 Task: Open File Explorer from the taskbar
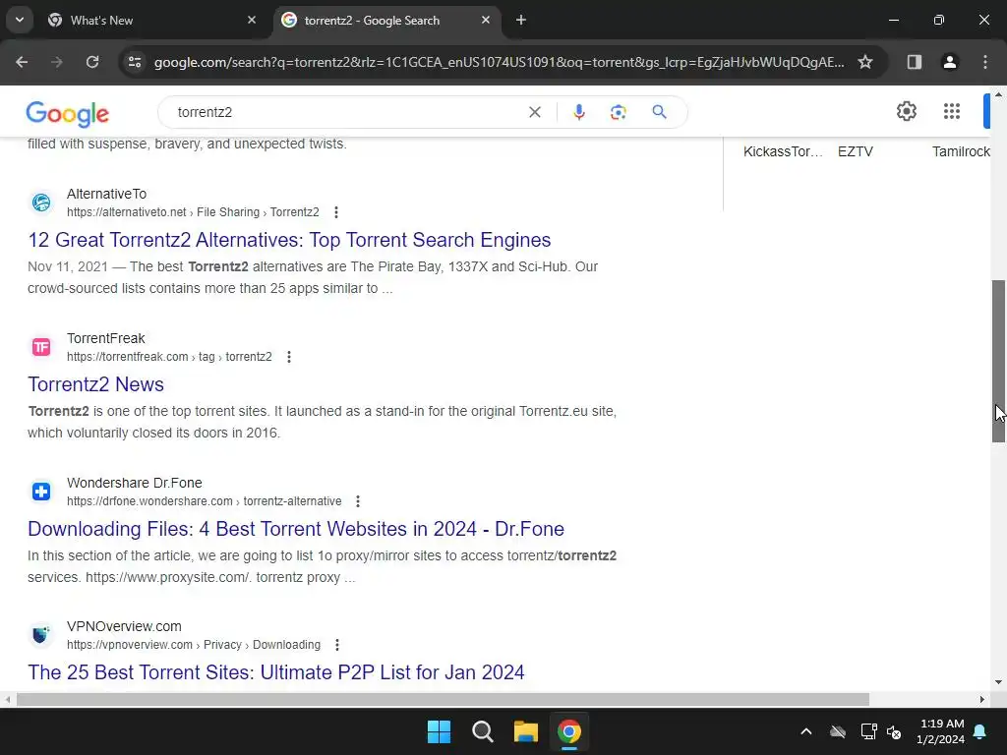(525, 731)
